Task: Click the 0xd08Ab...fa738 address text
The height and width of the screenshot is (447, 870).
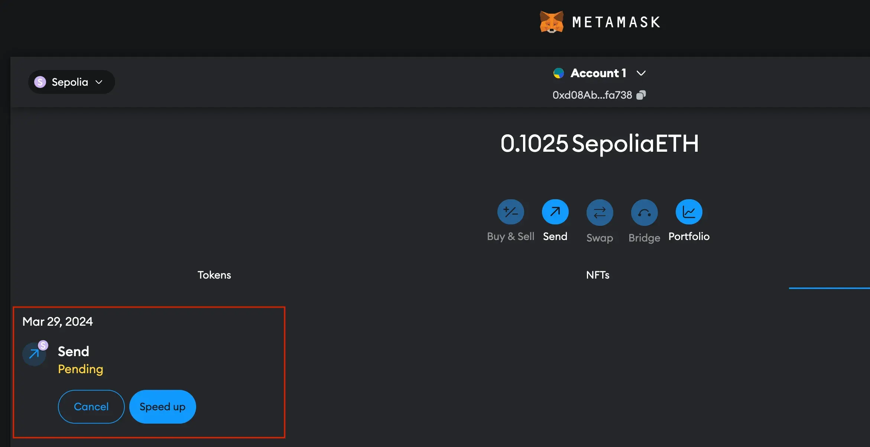Action: 592,95
